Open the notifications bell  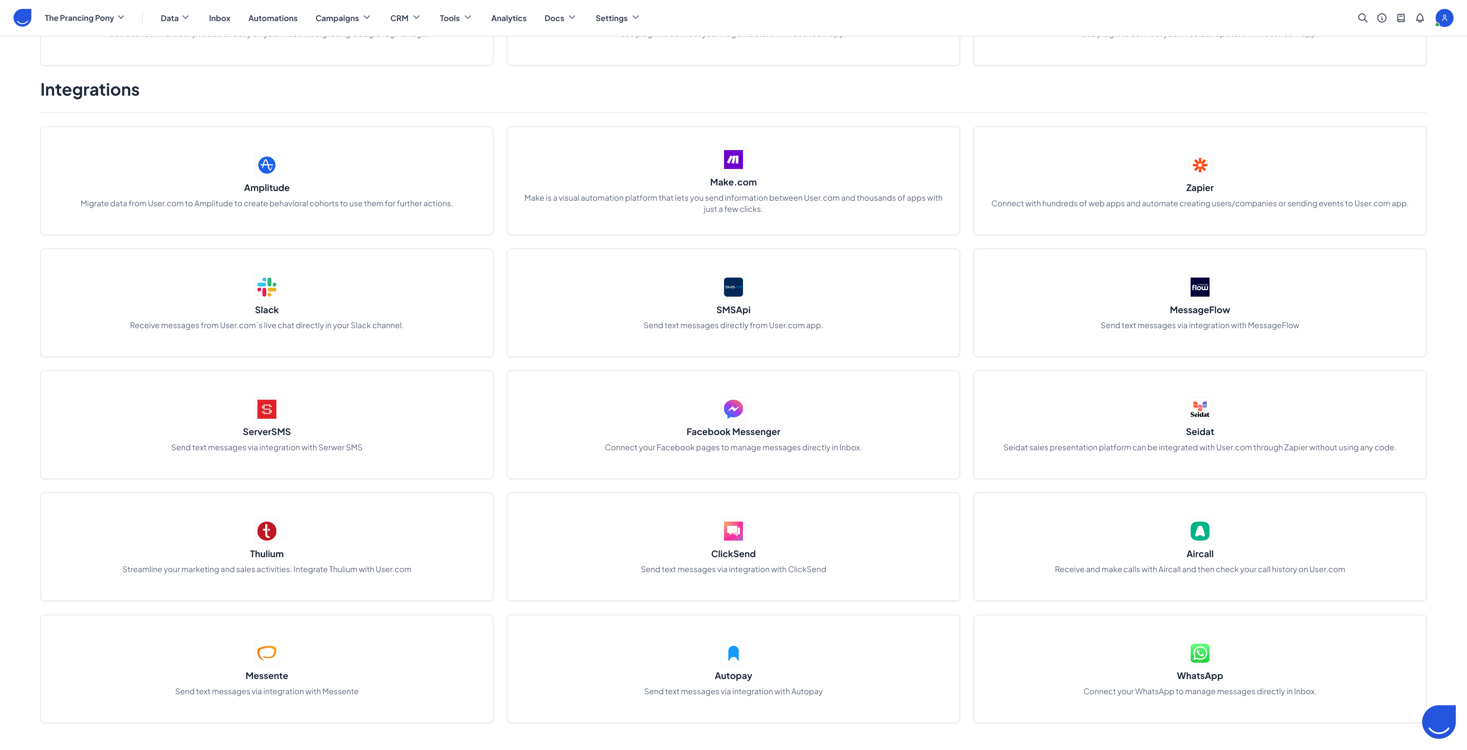[1420, 18]
